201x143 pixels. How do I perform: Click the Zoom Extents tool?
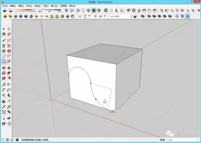pyautogui.click(x=4, y=112)
